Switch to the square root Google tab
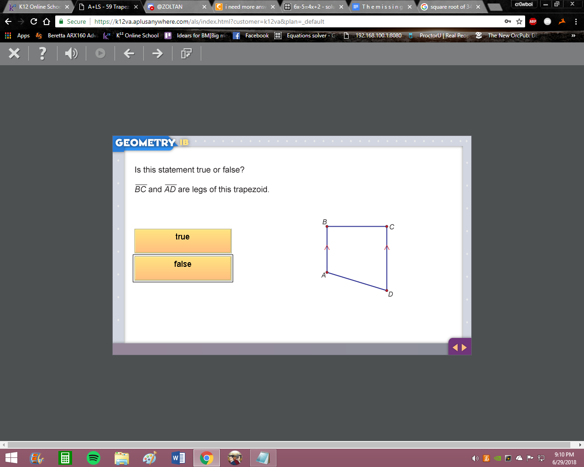584x467 pixels. (450, 7)
